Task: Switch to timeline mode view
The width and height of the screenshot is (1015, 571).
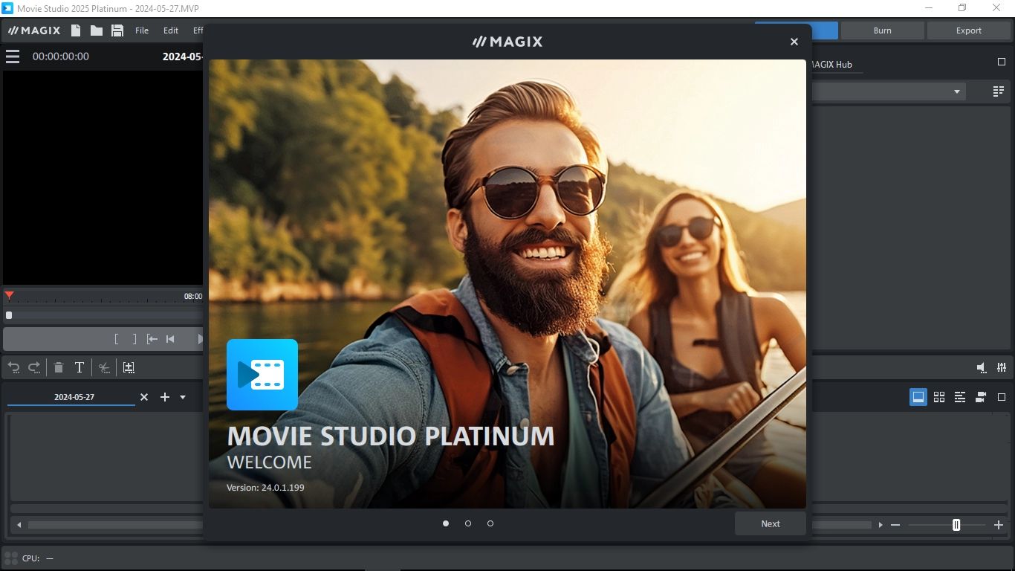Action: pyautogui.click(x=960, y=397)
